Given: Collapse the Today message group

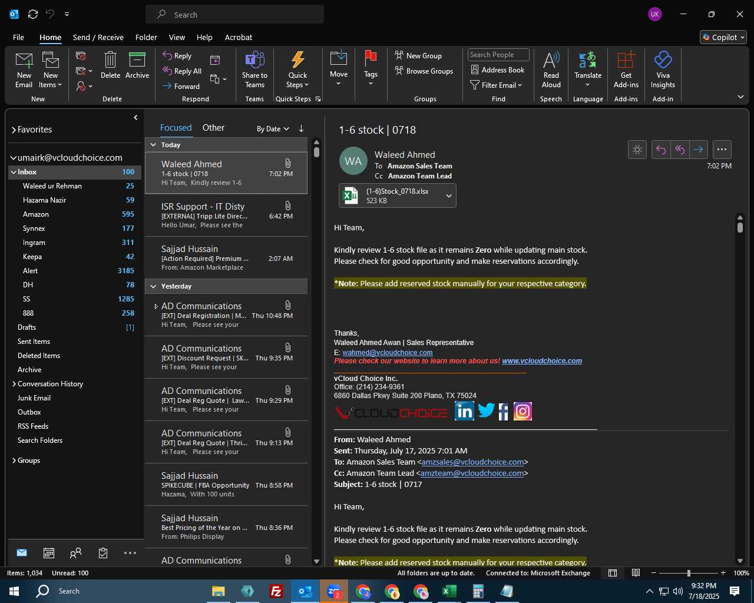Looking at the screenshot, I should pyautogui.click(x=153, y=145).
